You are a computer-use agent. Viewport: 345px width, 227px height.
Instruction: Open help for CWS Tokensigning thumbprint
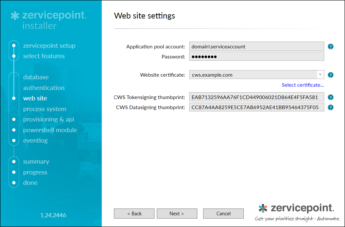click(x=330, y=97)
